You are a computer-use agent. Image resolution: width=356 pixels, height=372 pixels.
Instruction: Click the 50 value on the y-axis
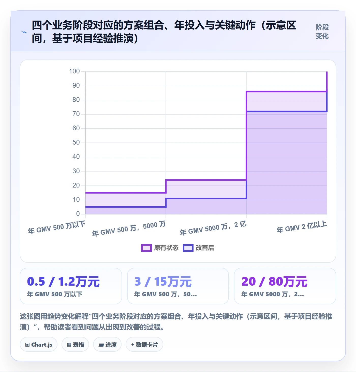tap(76, 143)
